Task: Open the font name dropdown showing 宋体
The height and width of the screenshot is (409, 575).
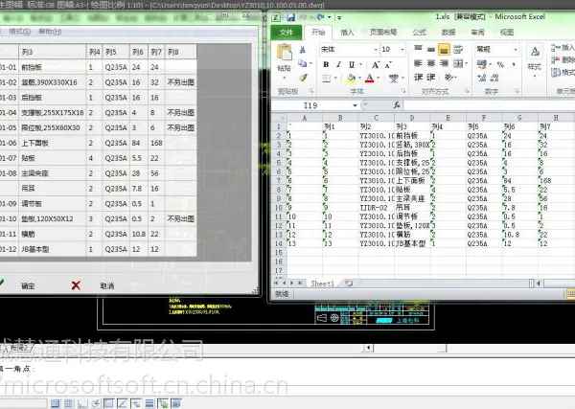Action: pos(376,50)
